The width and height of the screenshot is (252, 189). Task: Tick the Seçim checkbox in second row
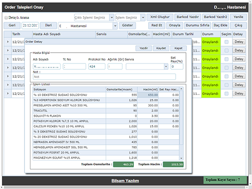tap(226, 51)
